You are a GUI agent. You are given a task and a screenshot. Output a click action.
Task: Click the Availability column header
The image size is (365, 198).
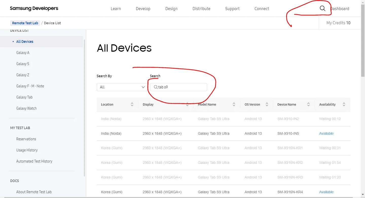click(327, 104)
